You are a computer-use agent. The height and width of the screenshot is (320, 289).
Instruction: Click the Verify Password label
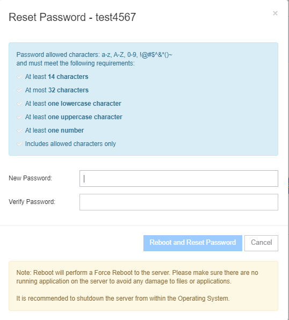click(32, 202)
